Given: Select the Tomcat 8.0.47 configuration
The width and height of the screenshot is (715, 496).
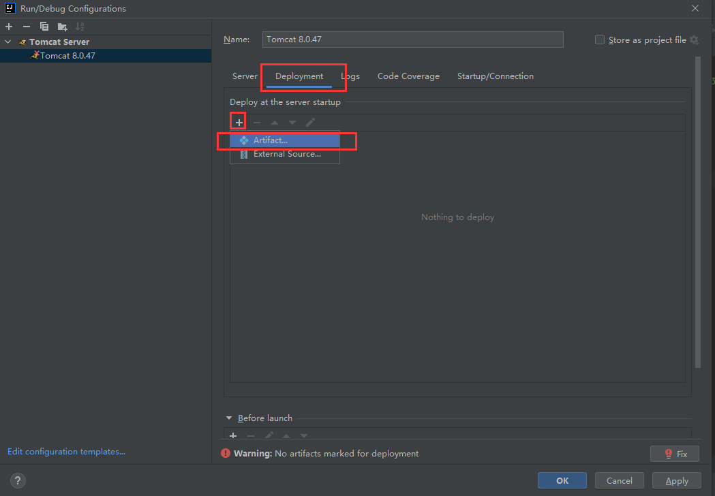Looking at the screenshot, I should [106, 56].
